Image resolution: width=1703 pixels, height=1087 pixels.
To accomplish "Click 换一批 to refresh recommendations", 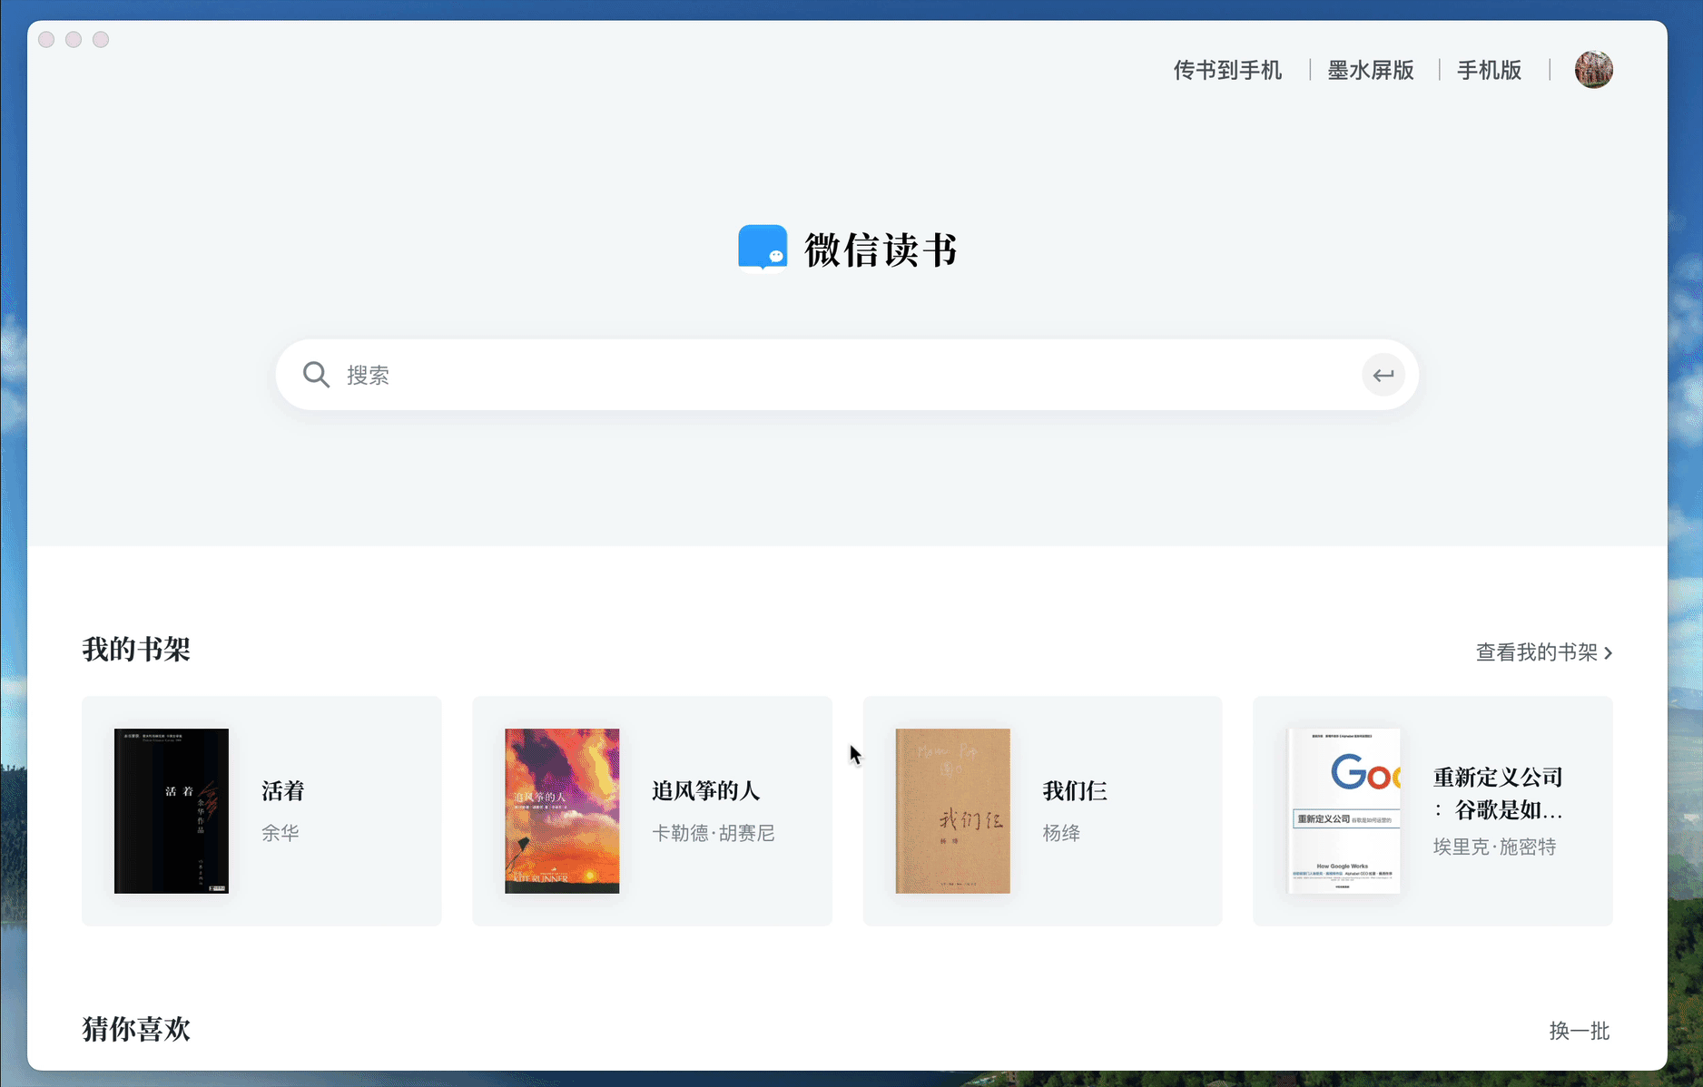I will (1579, 1031).
